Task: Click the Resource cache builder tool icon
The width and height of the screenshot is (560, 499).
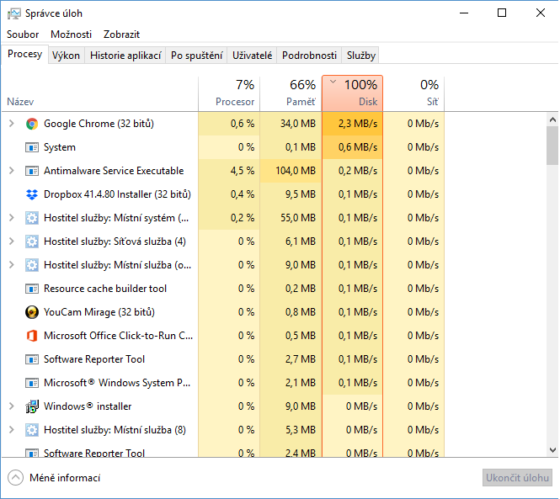Action: click(32, 289)
